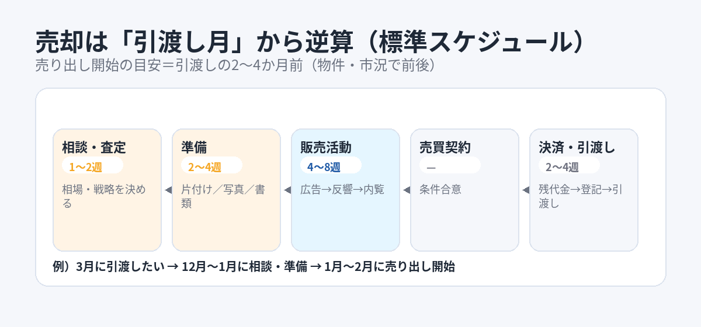701x327 pixels.
Task: Click the example line starting with 例）3月に引渡したい
Action: point(254,267)
